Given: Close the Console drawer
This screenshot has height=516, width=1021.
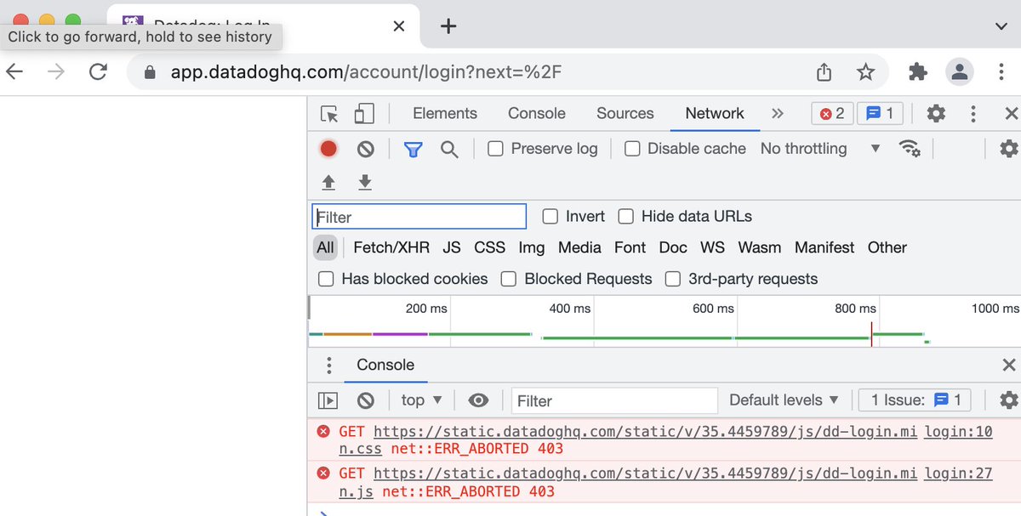Looking at the screenshot, I should point(1009,366).
